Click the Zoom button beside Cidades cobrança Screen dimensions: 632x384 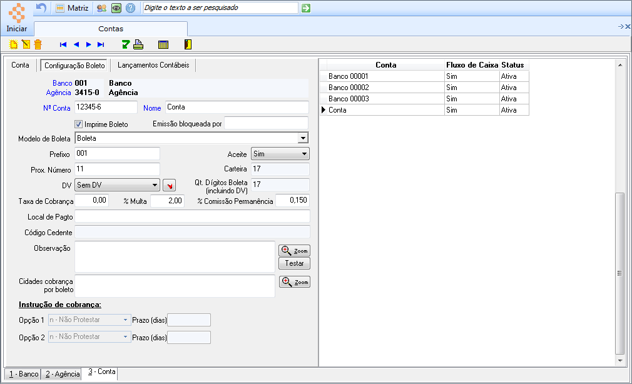[295, 282]
